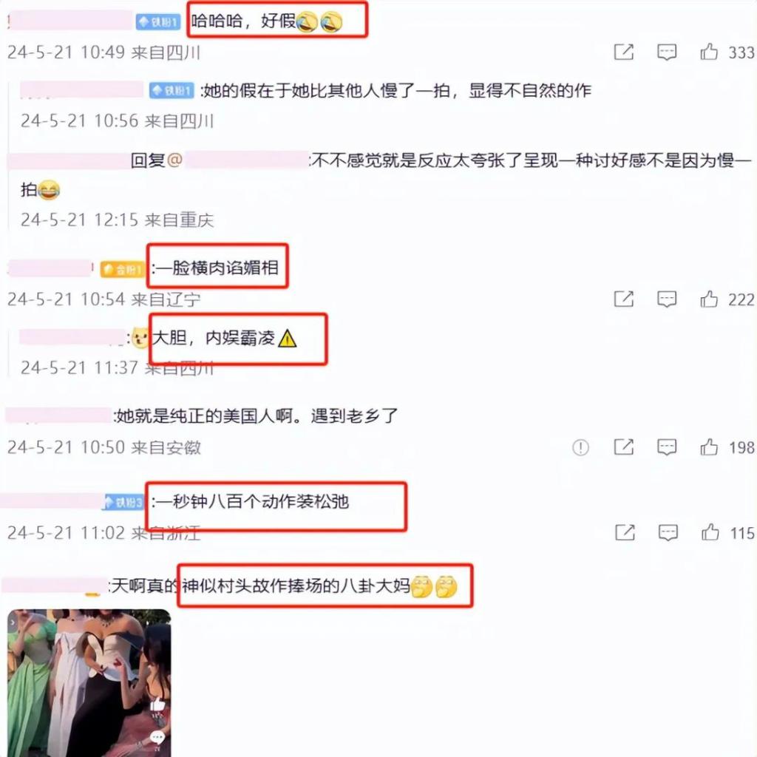Open replies for the 222-like comment
Screen dimensions: 757x757
pos(666,299)
